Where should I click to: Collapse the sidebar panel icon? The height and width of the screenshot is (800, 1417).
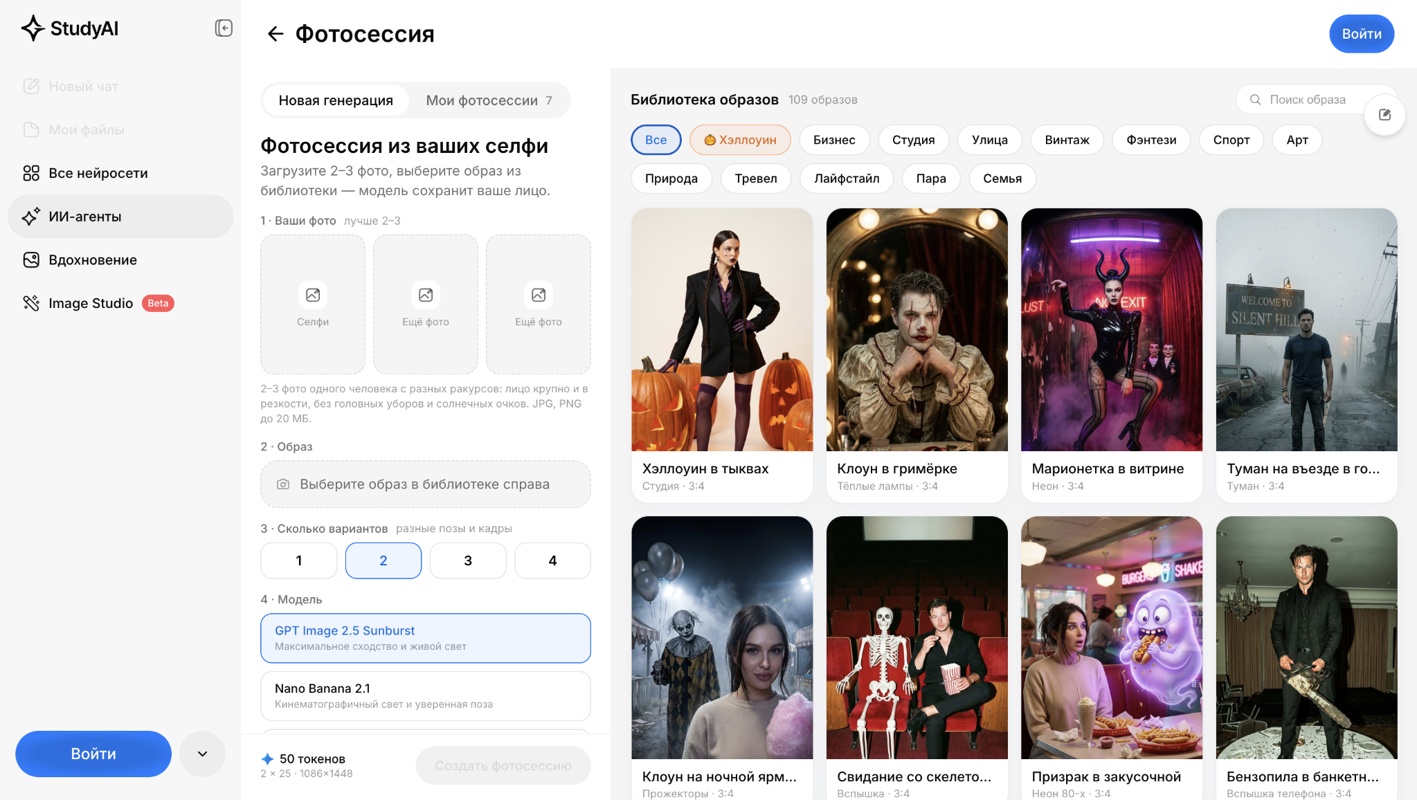click(224, 28)
